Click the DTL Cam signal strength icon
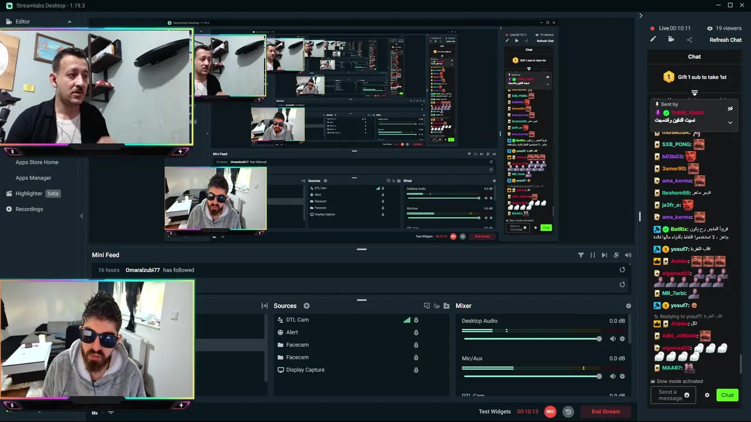Image resolution: width=751 pixels, height=422 pixels. point(407,320)
